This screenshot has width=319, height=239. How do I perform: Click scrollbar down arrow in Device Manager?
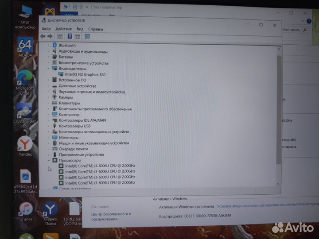pos(278,184)
